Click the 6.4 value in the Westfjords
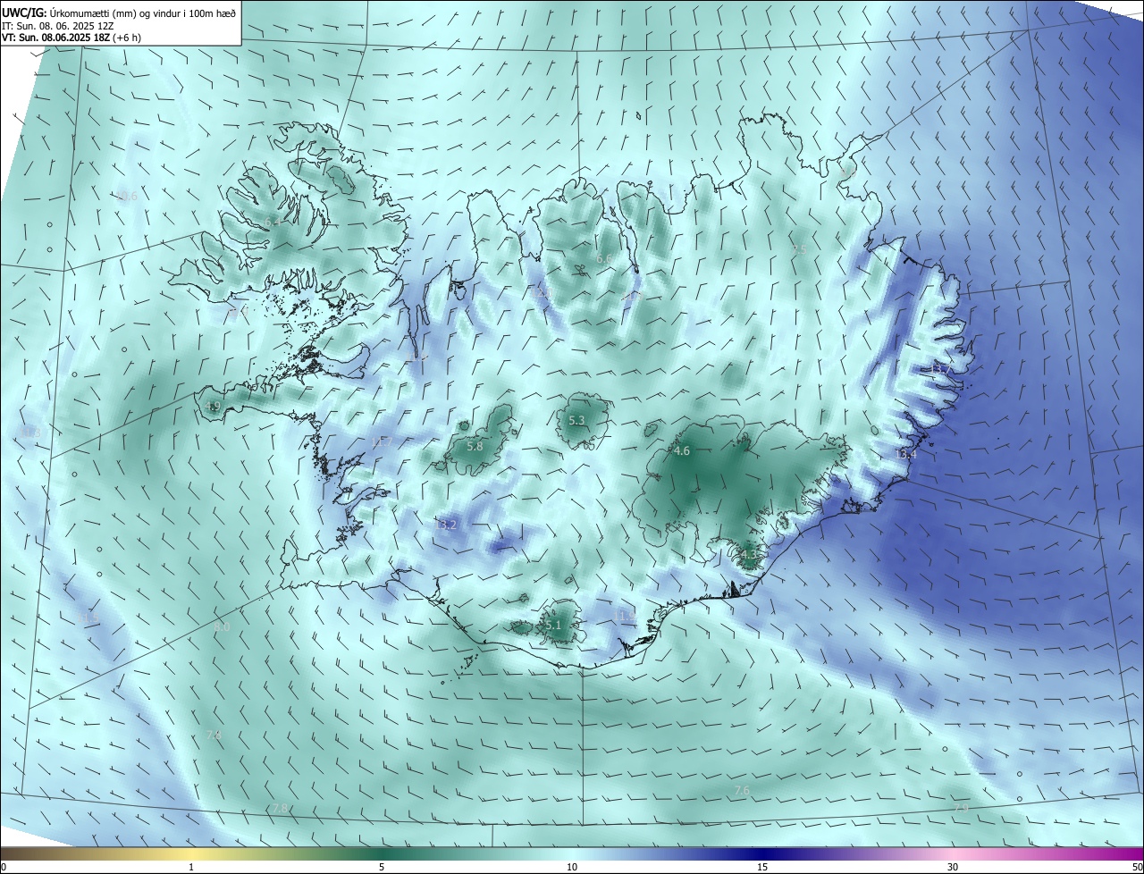1144x874 pixels. [273, 221]
